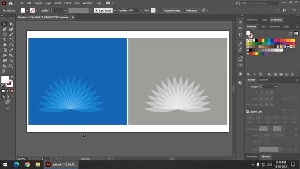Image resolution: width=300 pixels, height=169 pixels.
Task: Open the 5 pt. Round brush dropdown
Action: click(115, 10)
